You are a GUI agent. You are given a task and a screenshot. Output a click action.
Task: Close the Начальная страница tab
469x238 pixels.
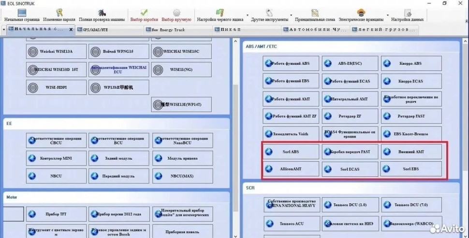pos(71,29)
